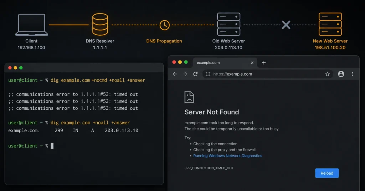Click 'Checking the connection' suggestion
This screenshot has height=191, width=365.
pyautogui.click(x=215, y=144)
